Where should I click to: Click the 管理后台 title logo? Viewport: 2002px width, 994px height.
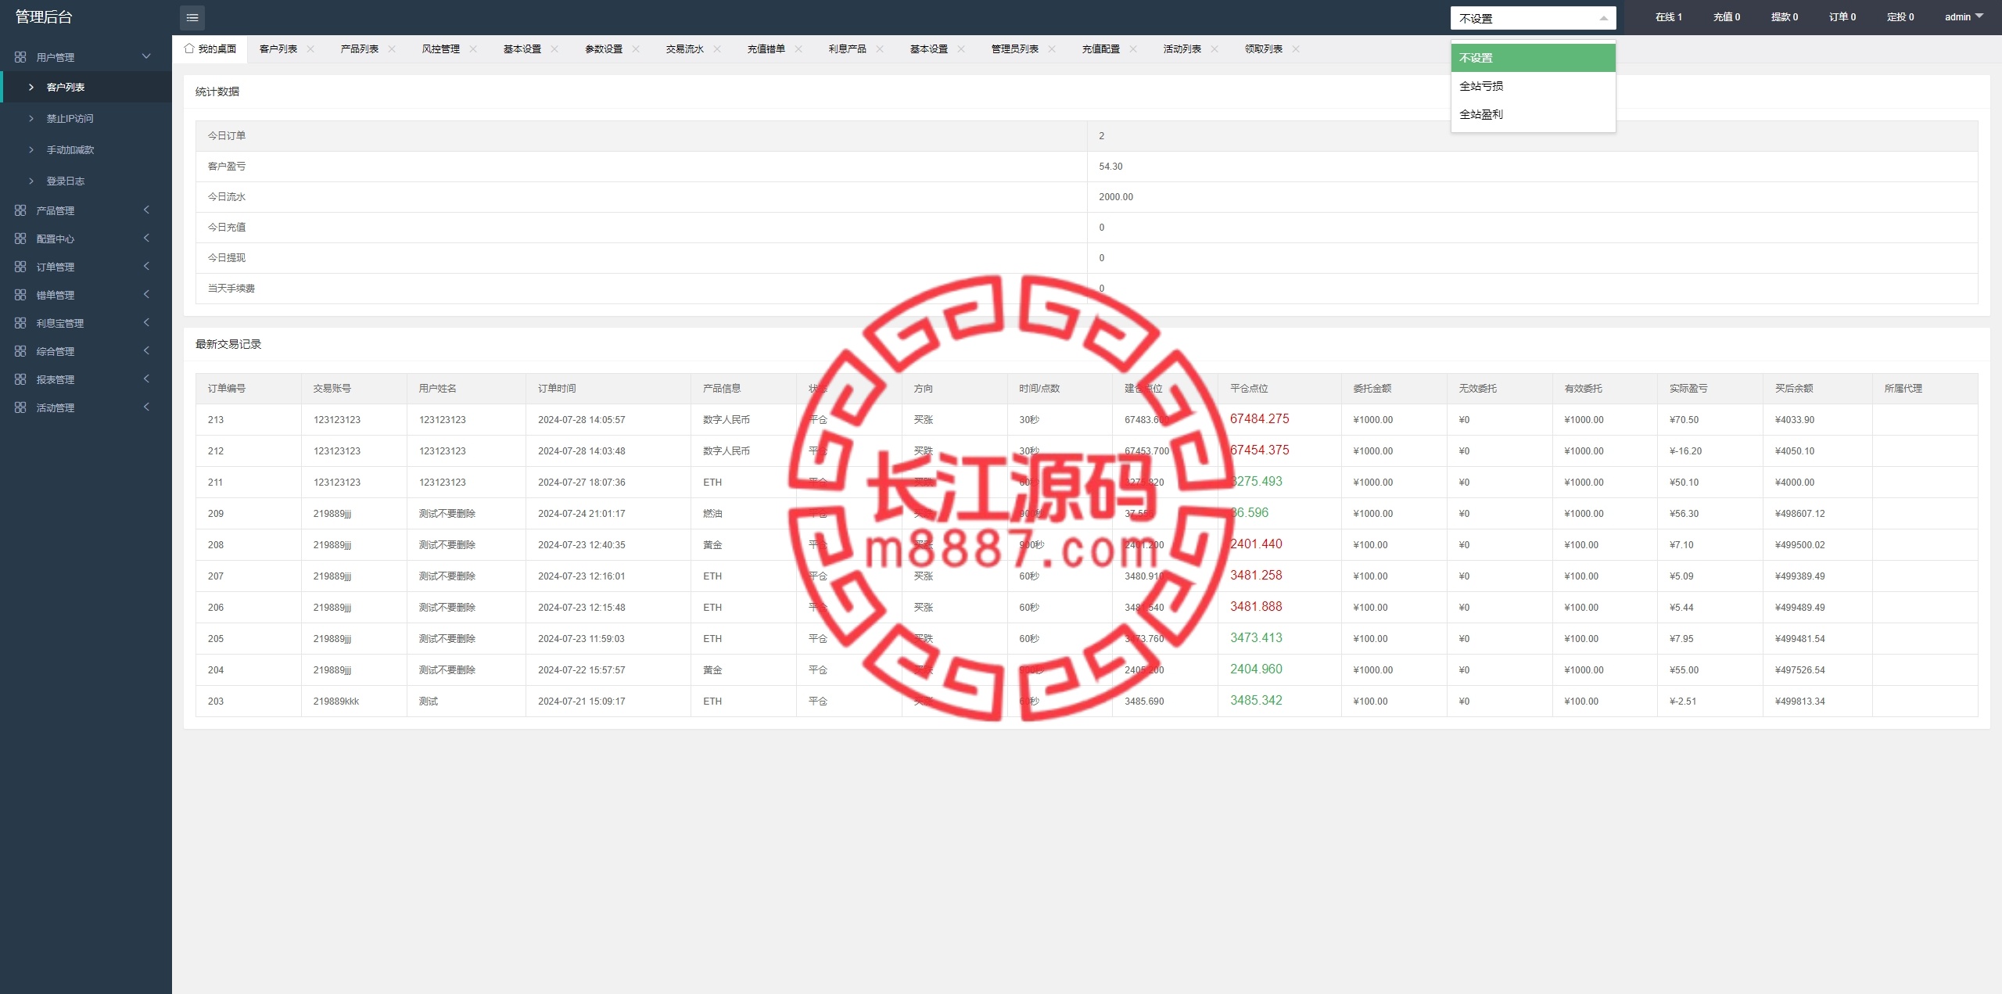[44, 16]
